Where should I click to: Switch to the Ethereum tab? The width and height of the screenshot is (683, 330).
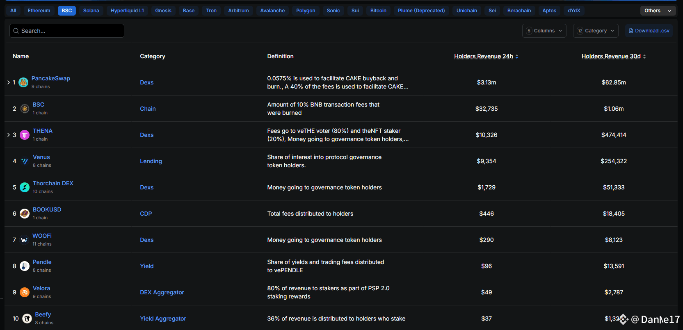(39, 11)
